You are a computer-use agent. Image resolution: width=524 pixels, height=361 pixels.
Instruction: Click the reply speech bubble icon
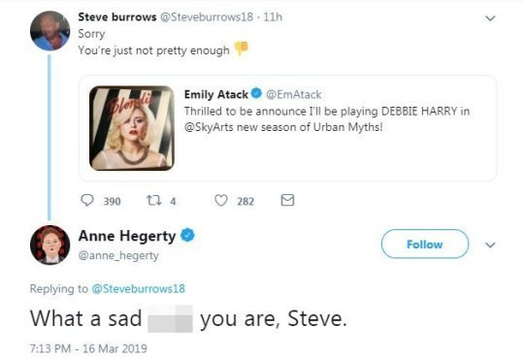coord(87,201)
